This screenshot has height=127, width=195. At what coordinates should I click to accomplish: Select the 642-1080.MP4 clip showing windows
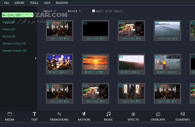(x=131, y=93)
